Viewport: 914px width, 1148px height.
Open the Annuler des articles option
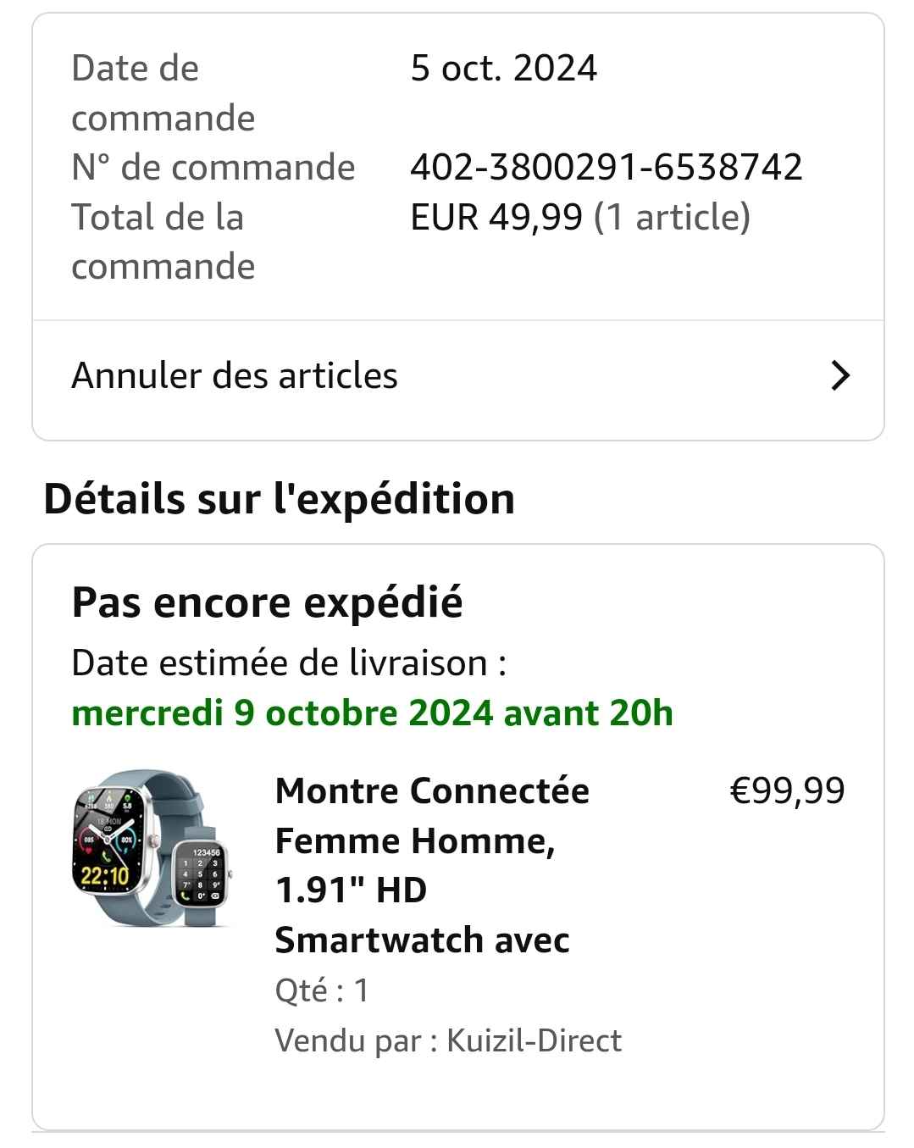pos(235,375)
